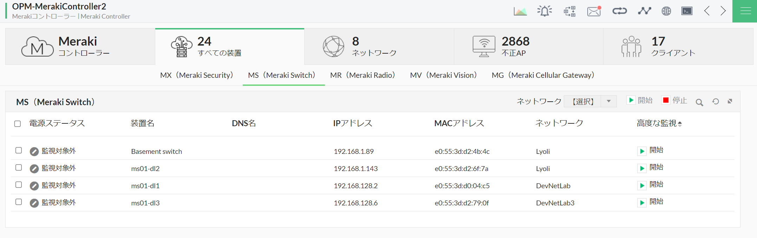757x238 pixels.
Task: Open the ネットワーク 【選択】 dropdown
Action: (590, 101)
